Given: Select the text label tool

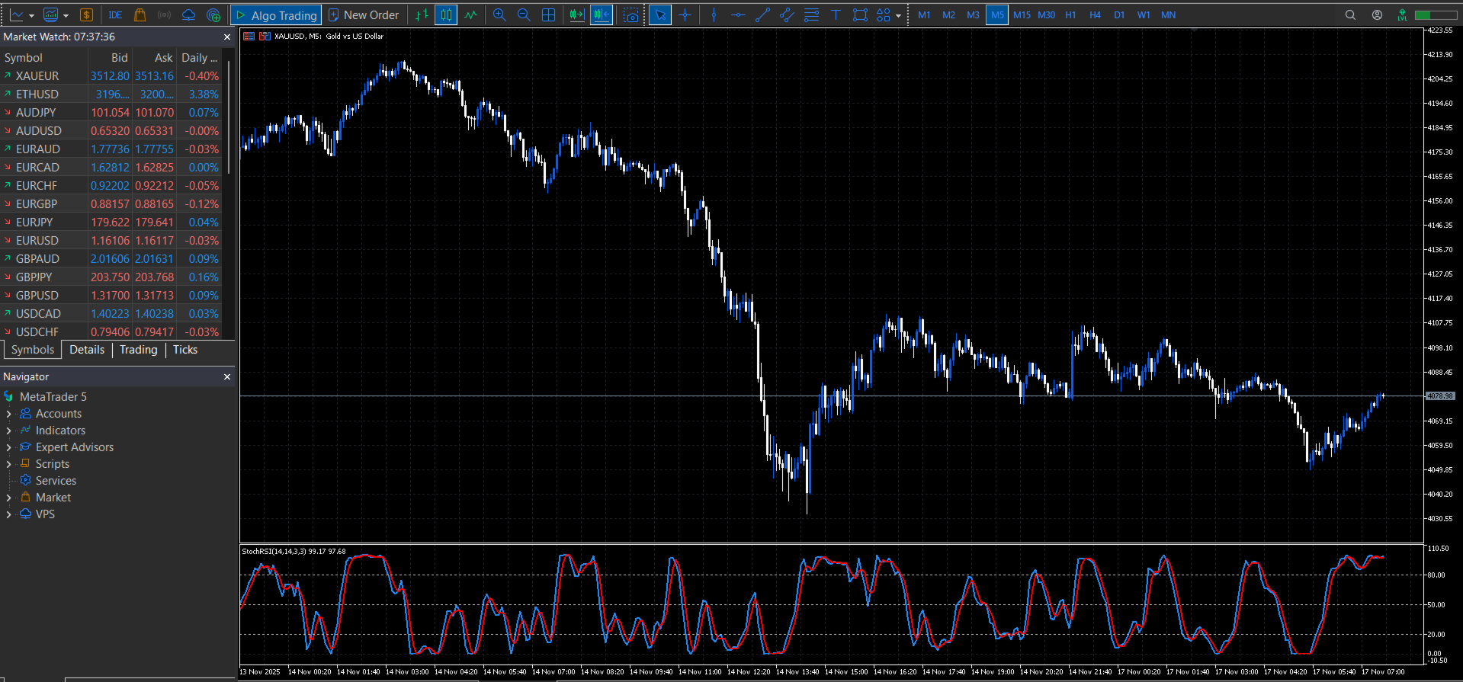Looking at the screenshot, I should point(836,14).
